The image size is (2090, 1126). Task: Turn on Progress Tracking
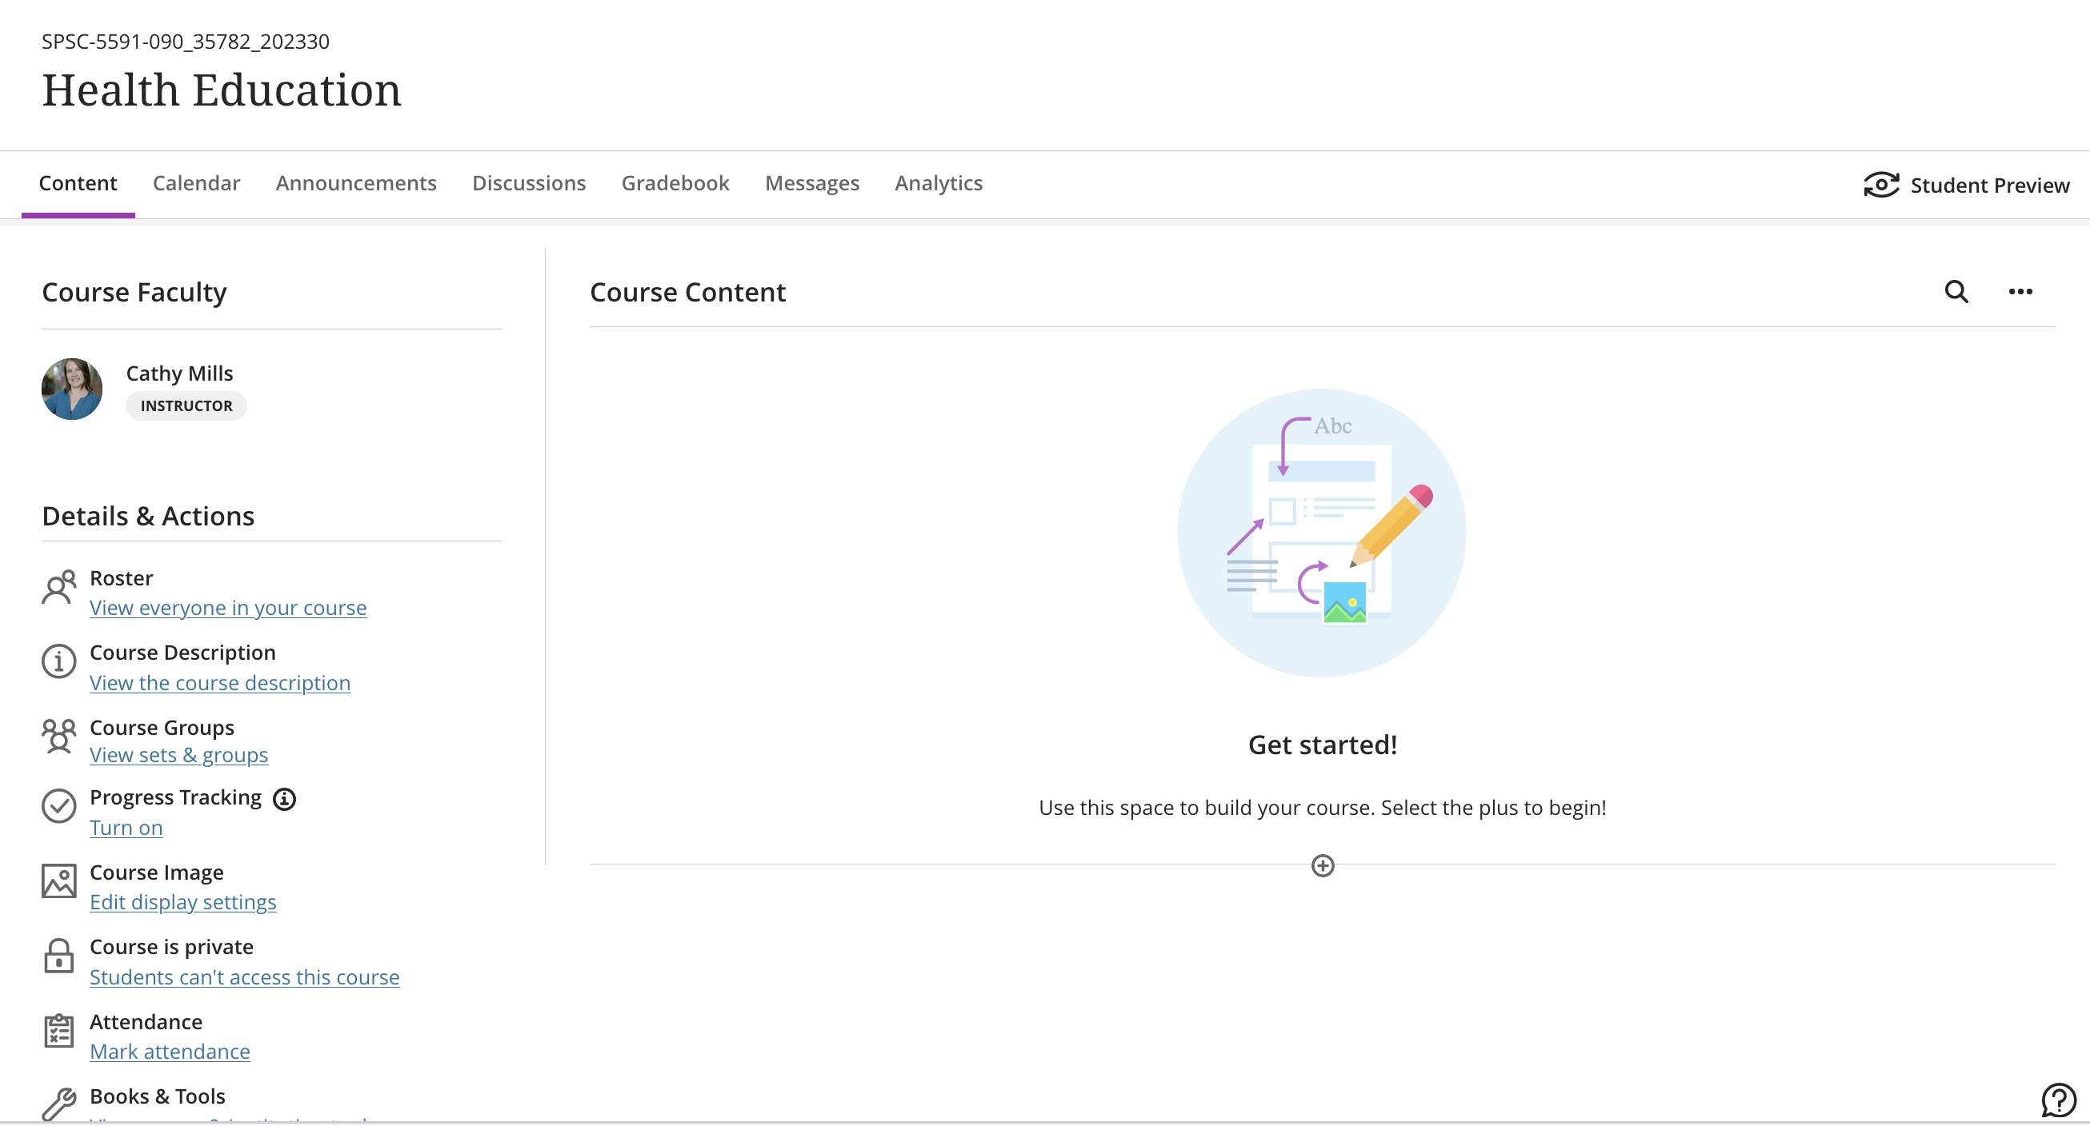pos(126,828)
